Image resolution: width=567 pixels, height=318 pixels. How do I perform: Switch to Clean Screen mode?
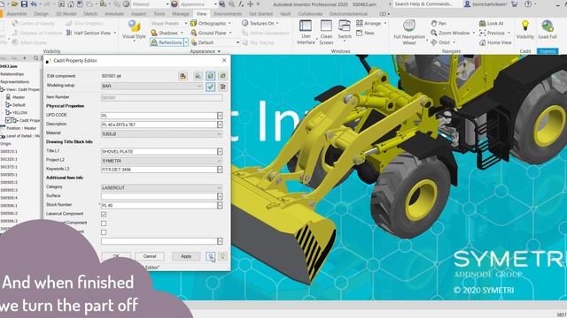(x=326, y=32)
